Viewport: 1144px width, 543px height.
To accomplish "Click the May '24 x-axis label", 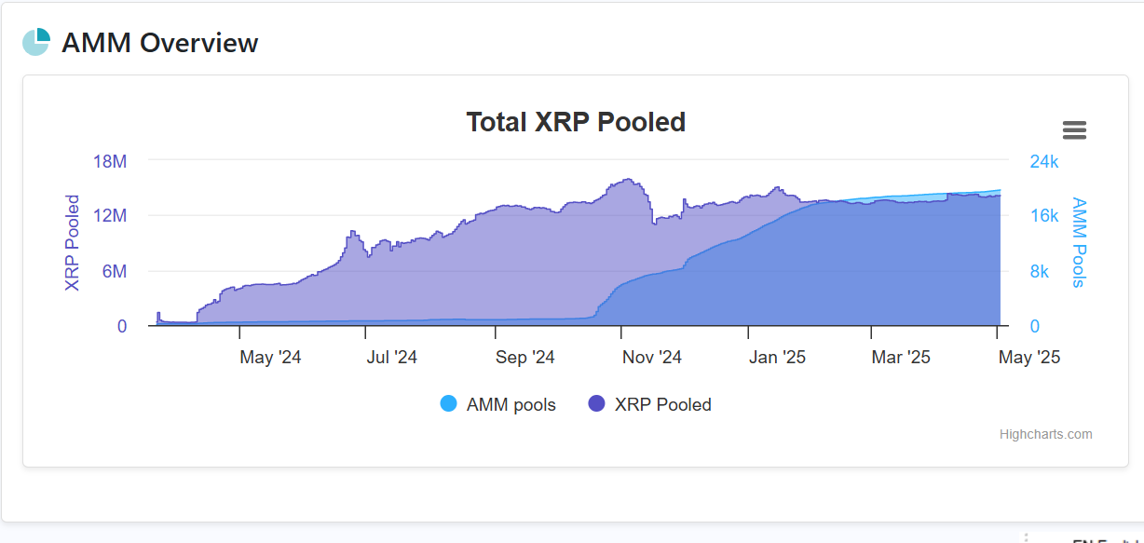I will tap(270, 357).
